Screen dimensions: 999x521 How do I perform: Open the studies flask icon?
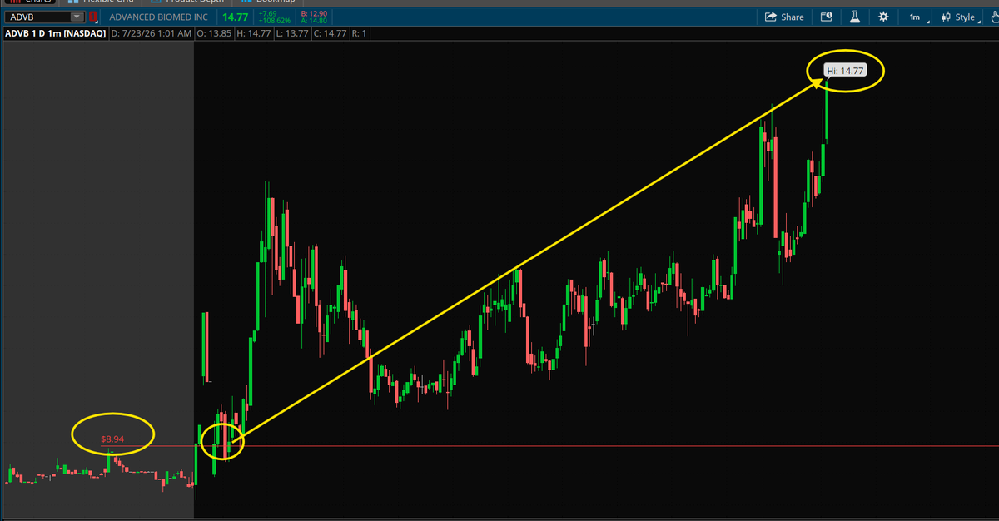pyautogui.click(x=854, y=17)
